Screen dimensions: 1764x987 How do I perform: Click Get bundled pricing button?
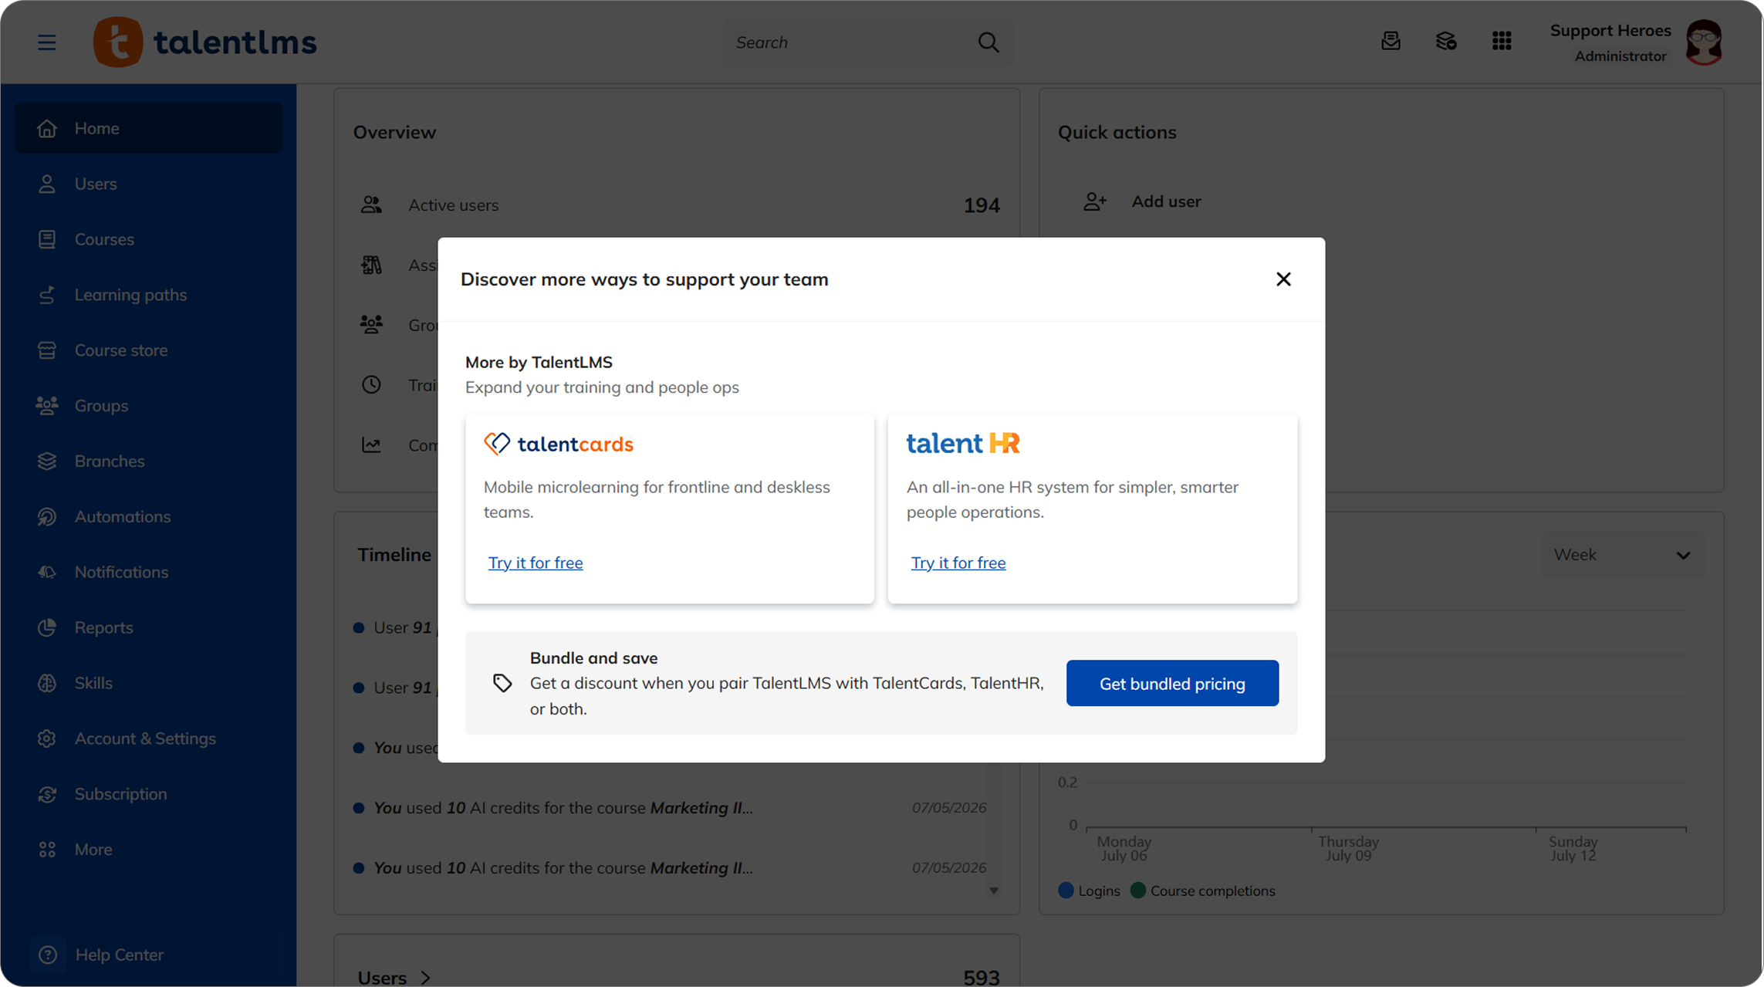(x=1172, y=683)
